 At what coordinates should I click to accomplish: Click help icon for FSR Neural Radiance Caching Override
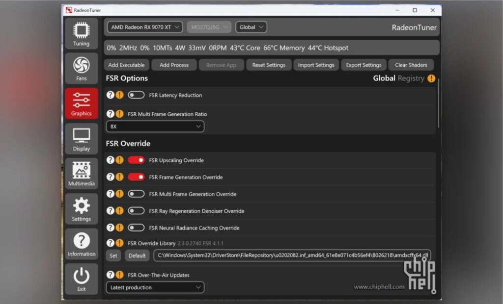click(x=111, y=228)
